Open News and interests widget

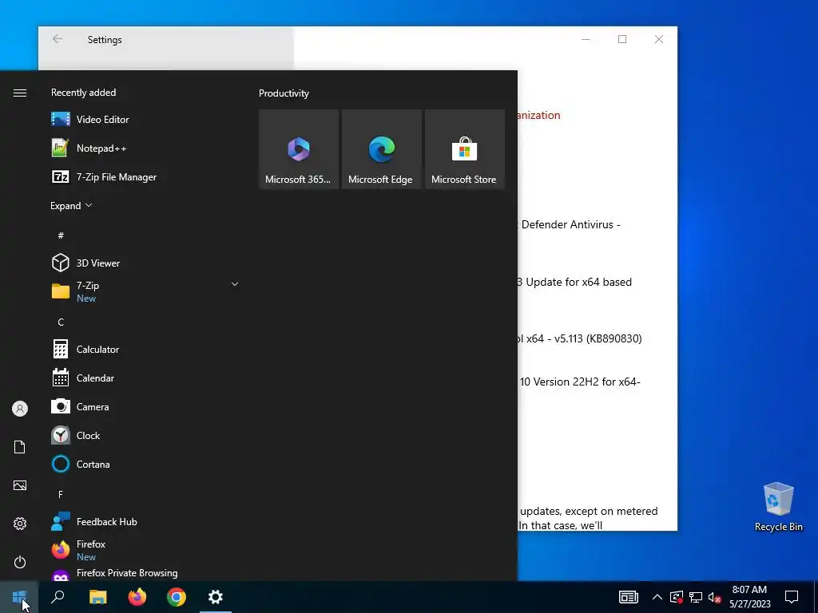pos(628,597)
